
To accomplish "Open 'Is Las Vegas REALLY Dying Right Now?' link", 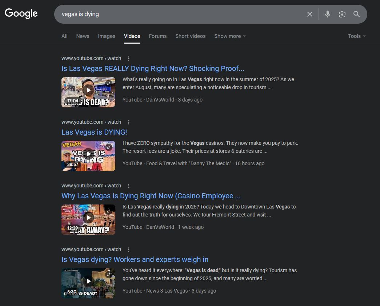I will pos(153,69).
